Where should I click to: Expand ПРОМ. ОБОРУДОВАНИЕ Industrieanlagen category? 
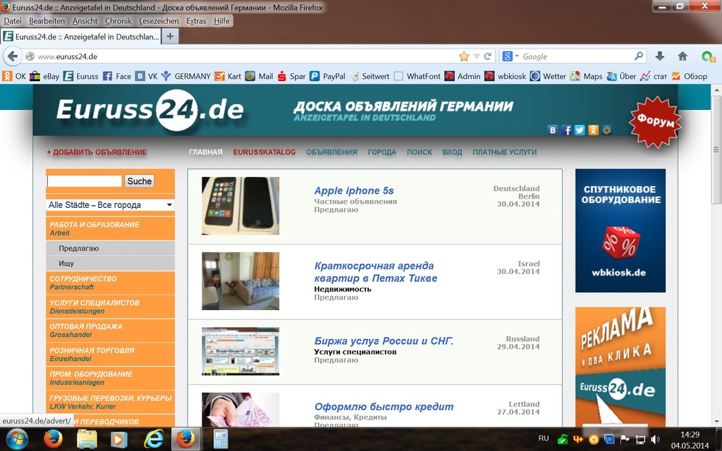pos(111,378)
